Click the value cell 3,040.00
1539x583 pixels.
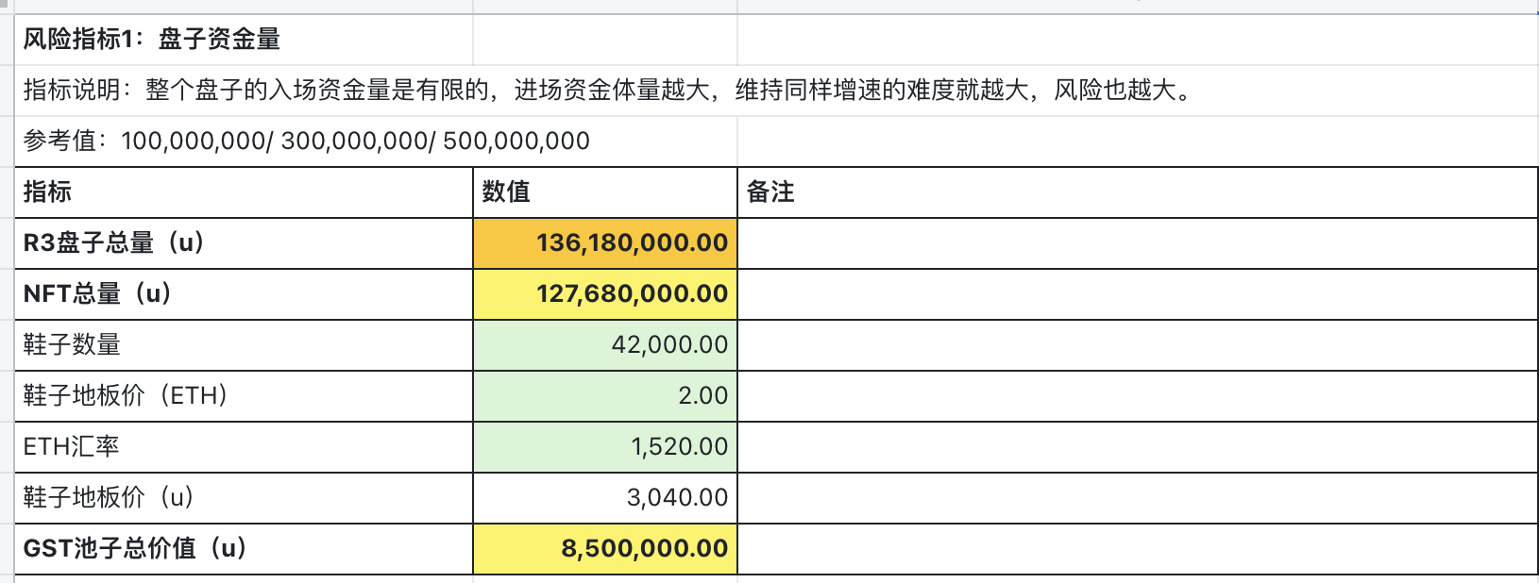point(605,498)
